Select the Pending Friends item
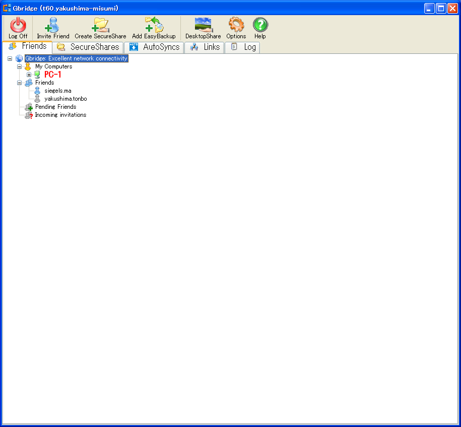The image size is (461, 427). [x=55, y=107]
